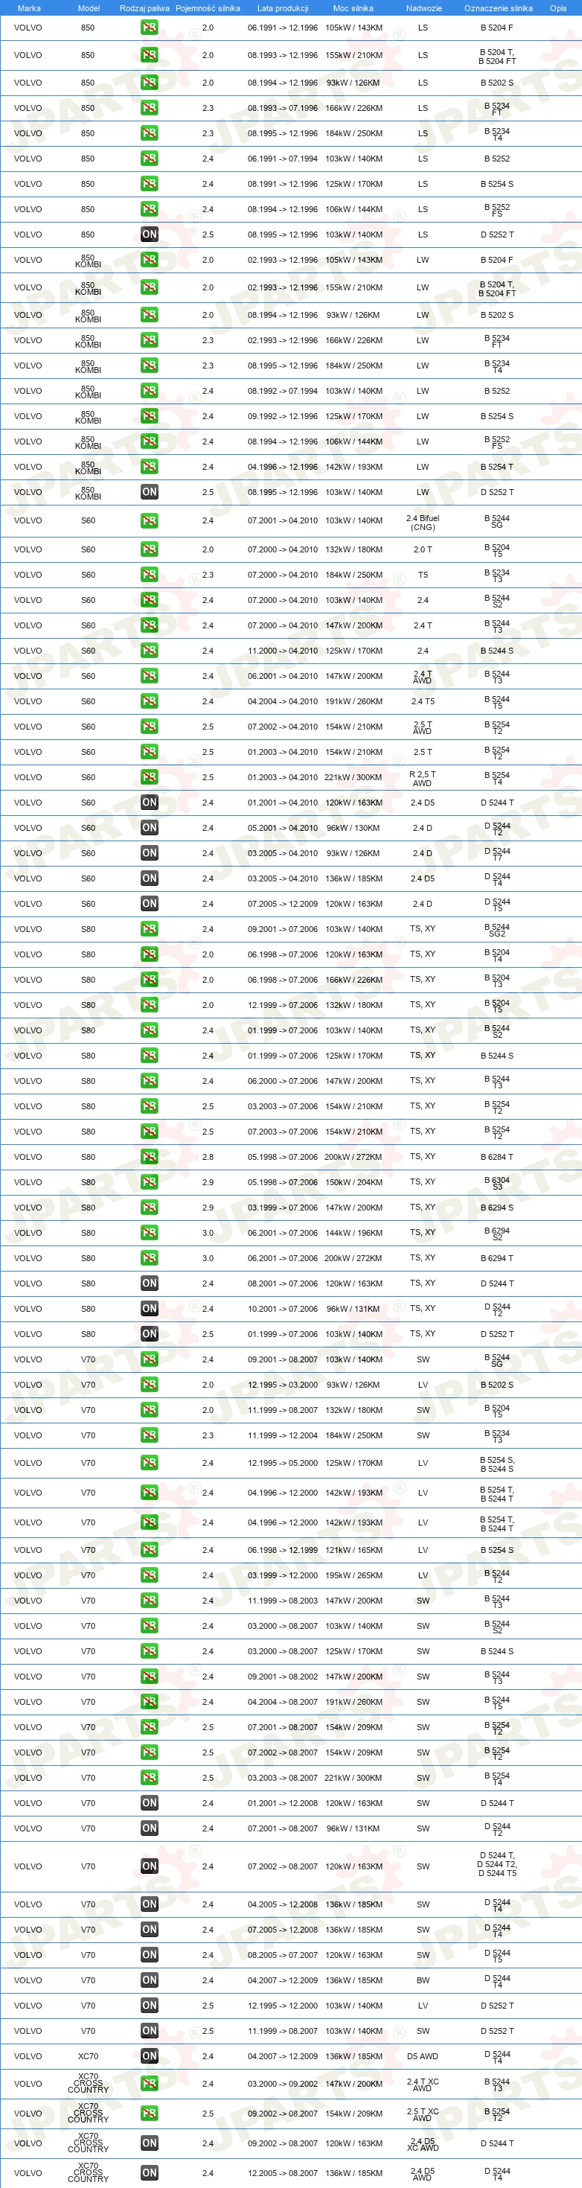Click the '2.0 T' body cell in S60 row
Screen dimensions: 582x2188
tap(423, 549)
